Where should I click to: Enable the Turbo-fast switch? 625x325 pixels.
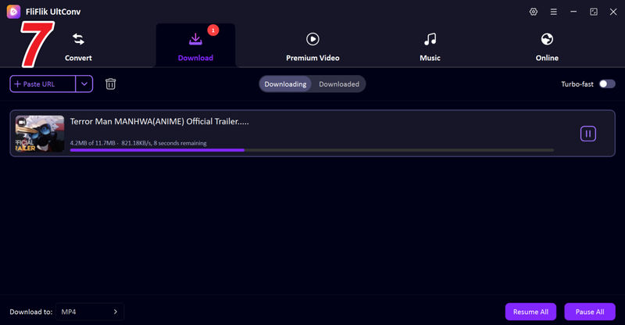tap(607, 84)
